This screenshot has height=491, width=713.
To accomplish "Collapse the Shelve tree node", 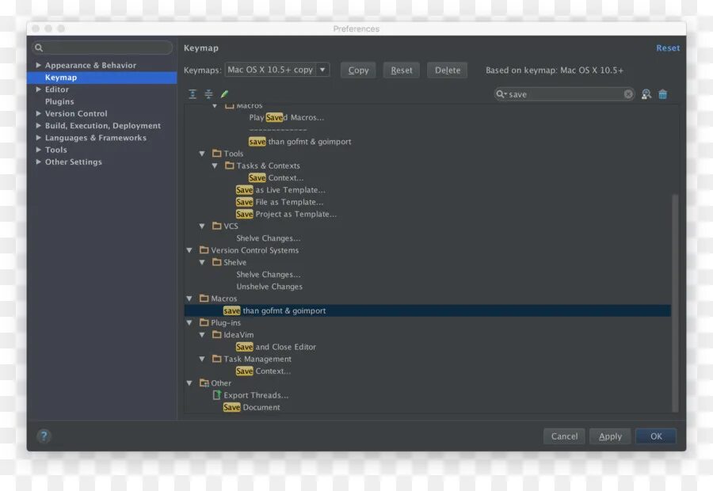I will pyautogui.click(x=202, y=262).
